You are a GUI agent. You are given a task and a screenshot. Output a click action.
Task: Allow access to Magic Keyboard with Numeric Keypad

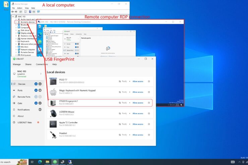point(138,92)
